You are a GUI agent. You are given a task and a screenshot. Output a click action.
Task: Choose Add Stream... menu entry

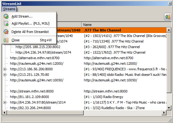29,16
